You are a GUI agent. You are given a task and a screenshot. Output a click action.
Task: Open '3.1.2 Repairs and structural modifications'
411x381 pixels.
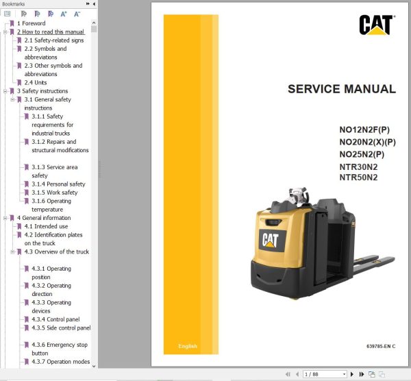60,146
